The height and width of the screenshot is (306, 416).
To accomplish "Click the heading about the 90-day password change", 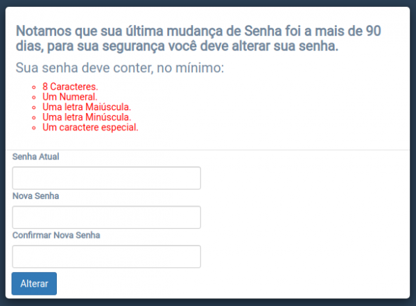I will coord(198,39).
